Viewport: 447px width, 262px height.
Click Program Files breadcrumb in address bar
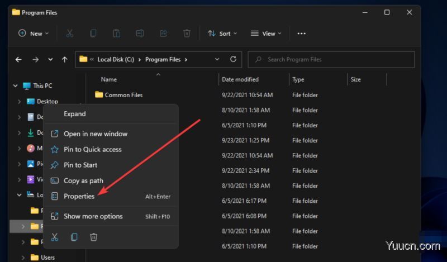click(x=163, y=60)
